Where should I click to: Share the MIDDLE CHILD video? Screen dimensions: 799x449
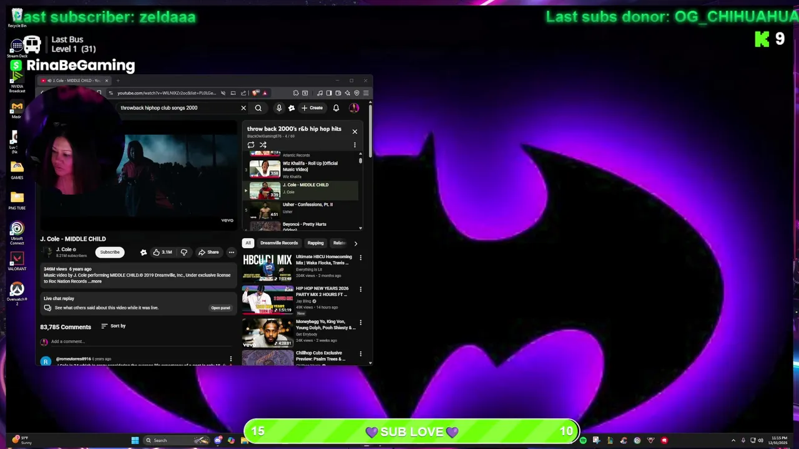[208, 253]
